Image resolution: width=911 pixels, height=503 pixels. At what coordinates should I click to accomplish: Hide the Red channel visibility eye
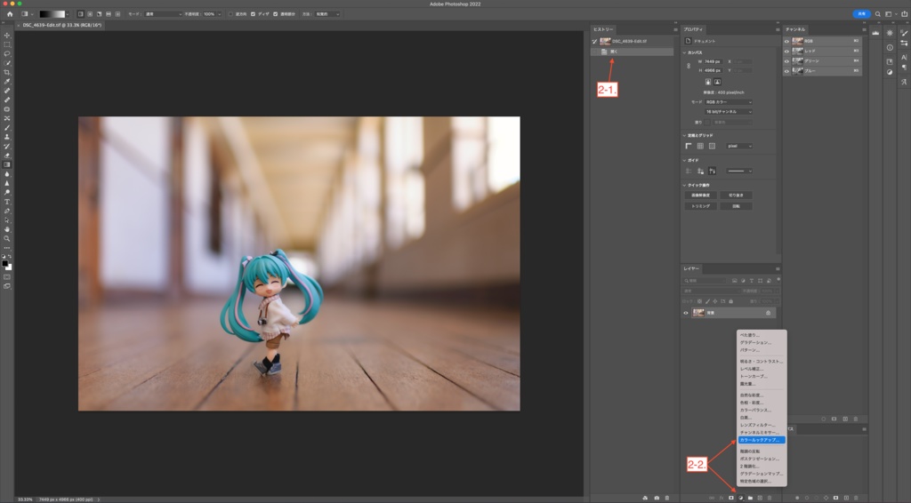[787, 51]
